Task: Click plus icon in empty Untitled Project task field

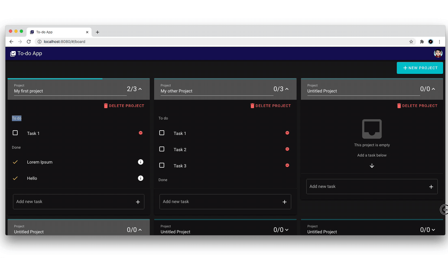Action: [x=431, y=187]
